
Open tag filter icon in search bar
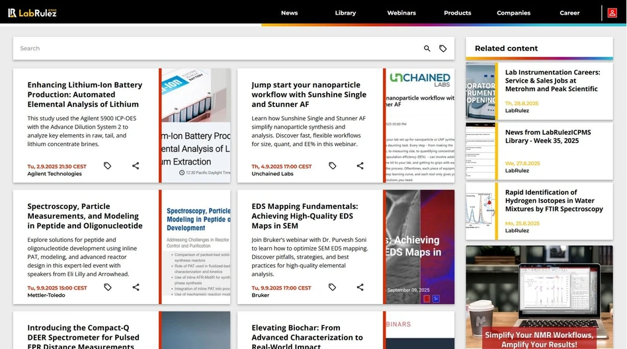[x=443, y=49]
